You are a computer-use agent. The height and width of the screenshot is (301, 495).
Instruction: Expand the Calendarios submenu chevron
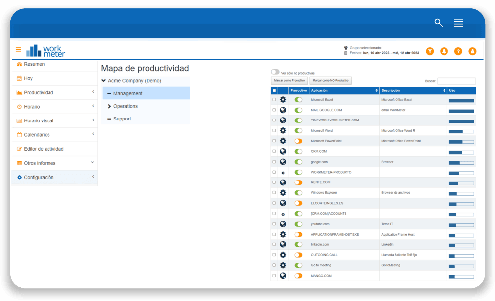(93, 134)
